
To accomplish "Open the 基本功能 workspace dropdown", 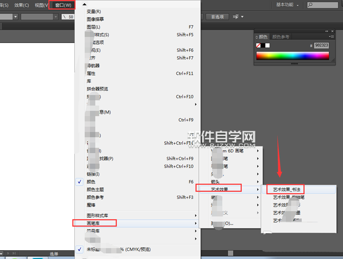I will (287, 5).
